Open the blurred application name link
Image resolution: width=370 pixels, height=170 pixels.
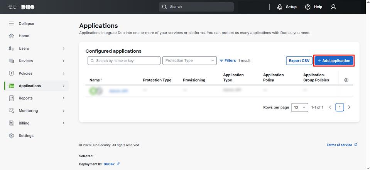point(118,91)
